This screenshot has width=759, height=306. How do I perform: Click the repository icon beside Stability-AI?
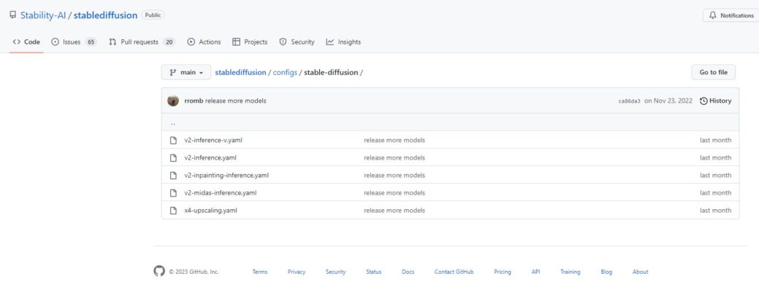click(12, 15)
